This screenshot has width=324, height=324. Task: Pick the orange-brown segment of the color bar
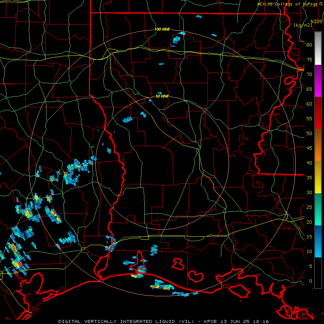(x=318, y=145)
